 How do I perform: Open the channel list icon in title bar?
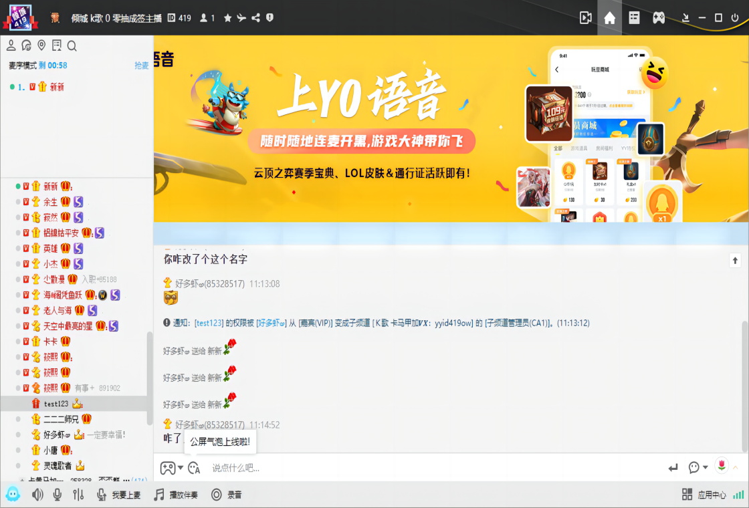click(x=634, y=18)
